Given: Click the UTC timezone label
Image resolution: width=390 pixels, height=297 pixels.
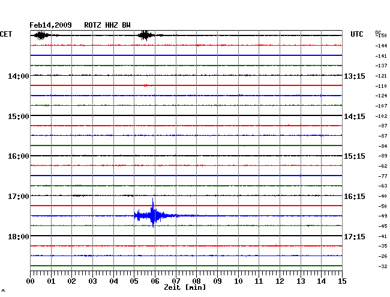Looking at the screenshot, I should click(356, 34).
